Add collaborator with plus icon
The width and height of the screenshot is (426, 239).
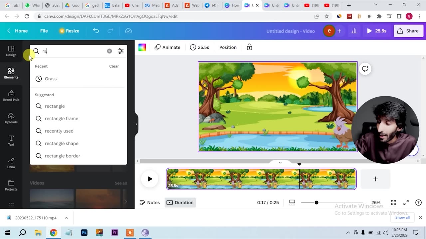click(x=339, y=31)
